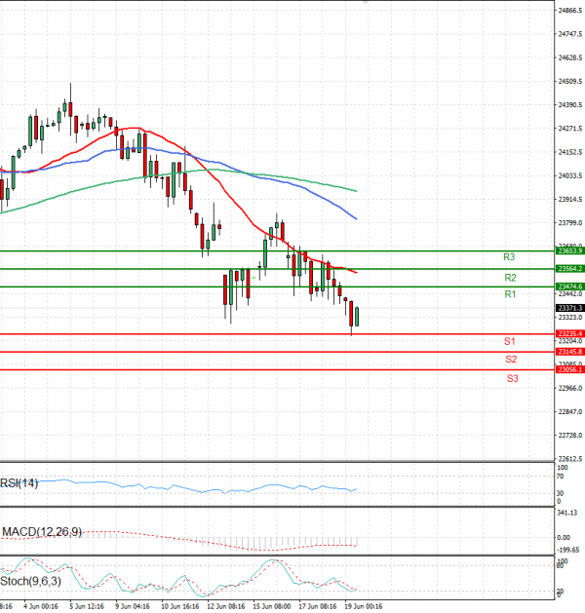
Task: Click the 10 Jun 16:16 time label
Action: click(180, 606)
